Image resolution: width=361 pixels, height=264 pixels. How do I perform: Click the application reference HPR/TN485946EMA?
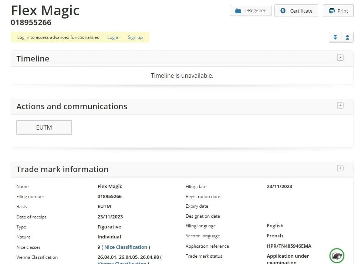pos(289,246)
